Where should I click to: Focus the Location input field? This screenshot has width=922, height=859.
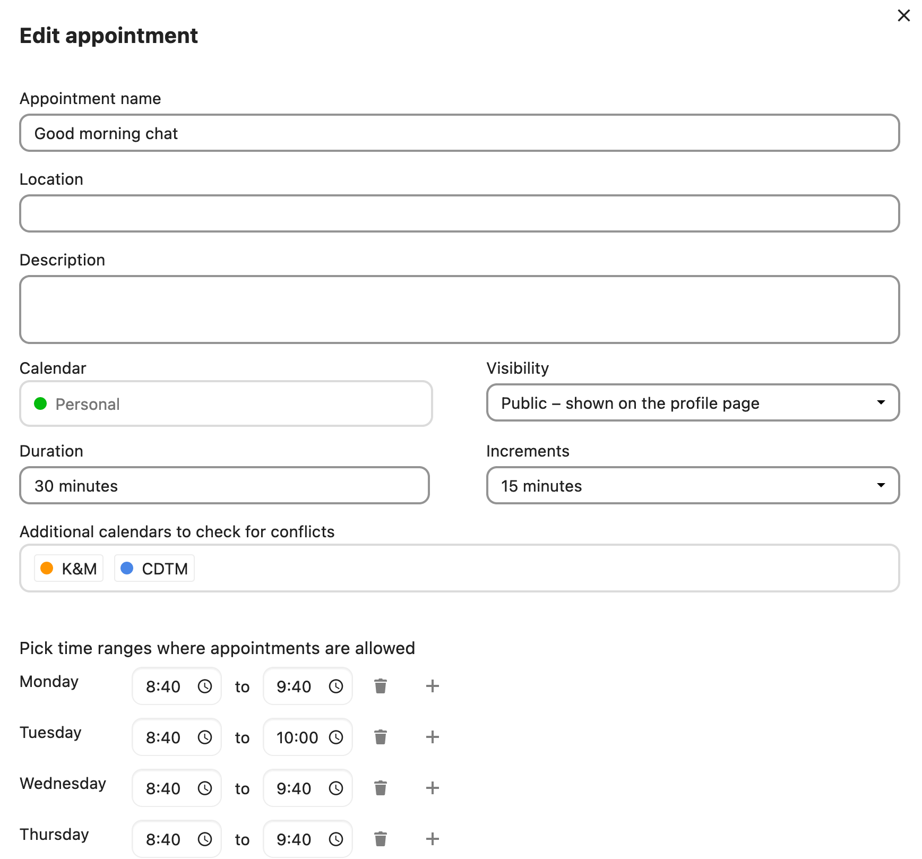459,214
